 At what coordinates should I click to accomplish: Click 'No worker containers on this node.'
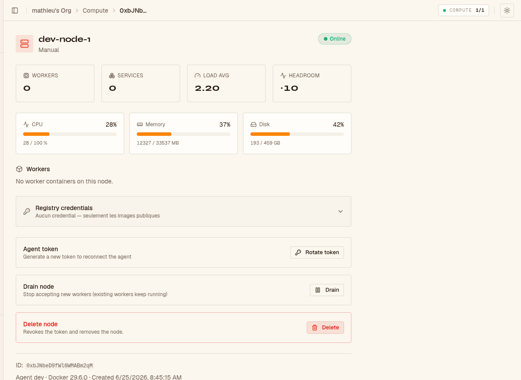64,181
